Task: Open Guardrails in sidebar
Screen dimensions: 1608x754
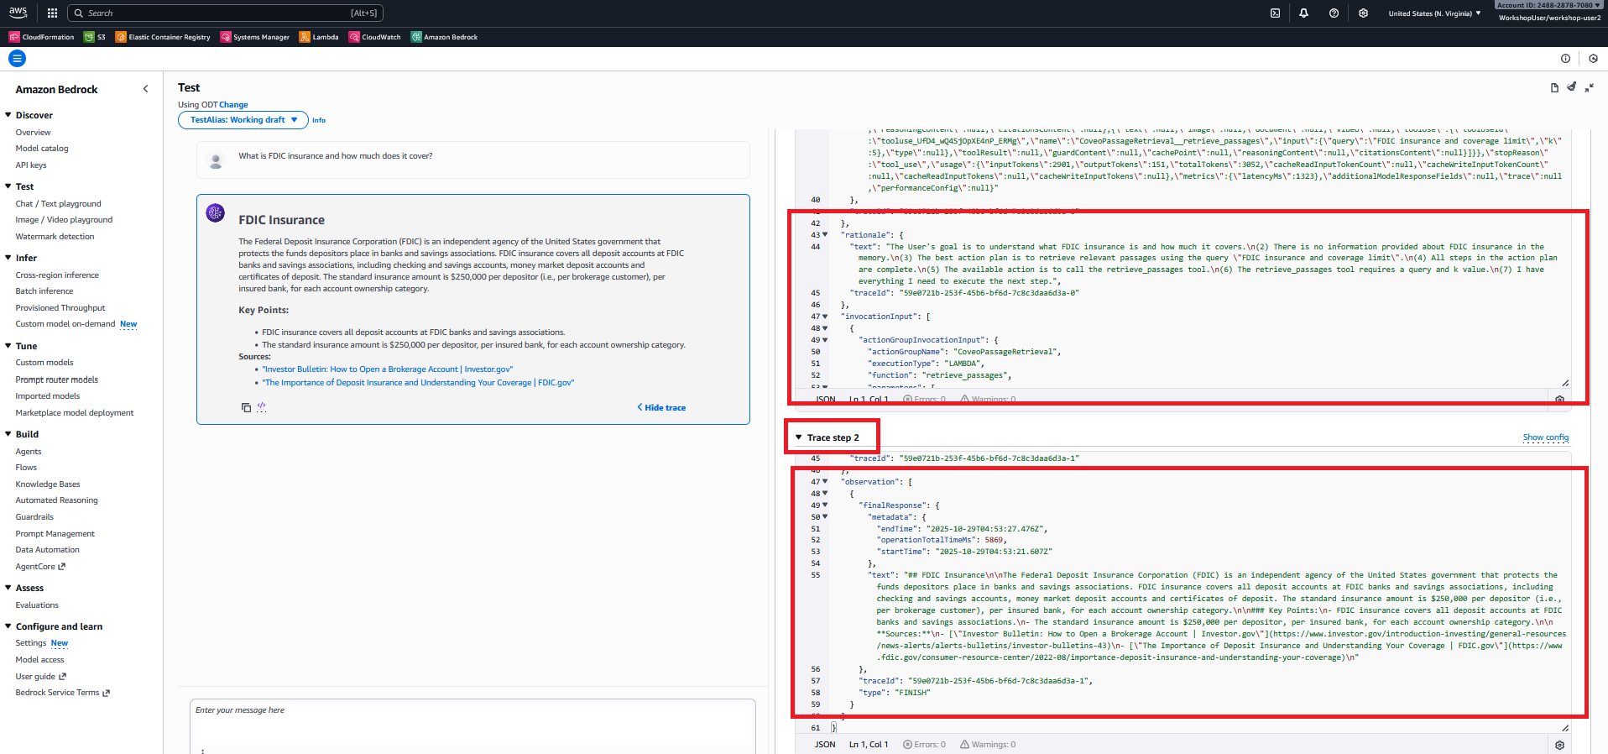Action: (x=34, y=517)
